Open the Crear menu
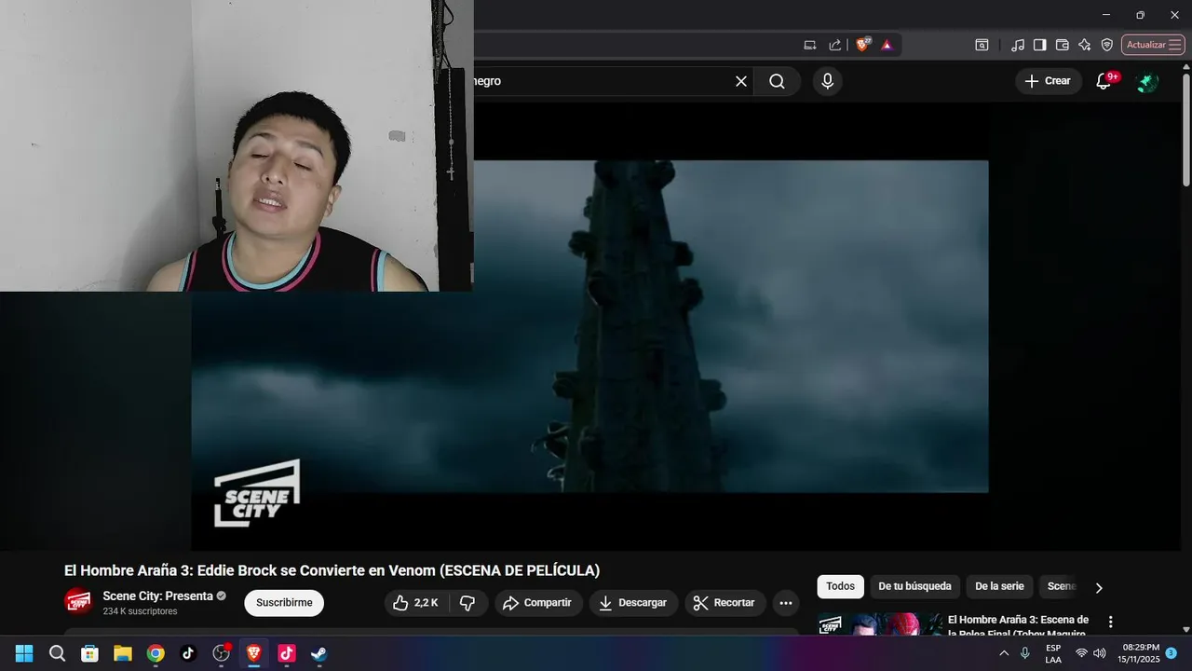This screenshot has height=671, width=1192. [1048, 81]
